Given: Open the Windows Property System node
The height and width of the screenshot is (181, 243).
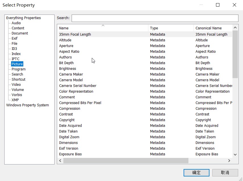Looking at the screenshot, I should click(28, 105).
